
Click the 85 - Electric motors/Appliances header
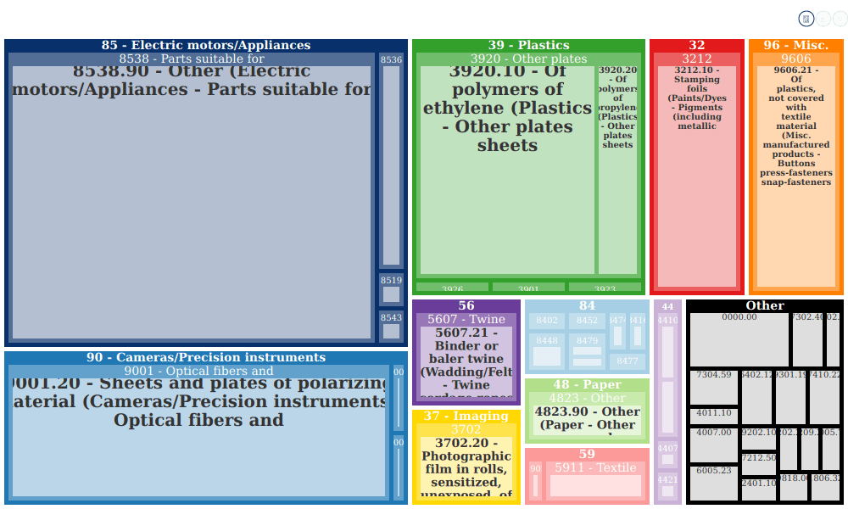(x=206, y=46)
